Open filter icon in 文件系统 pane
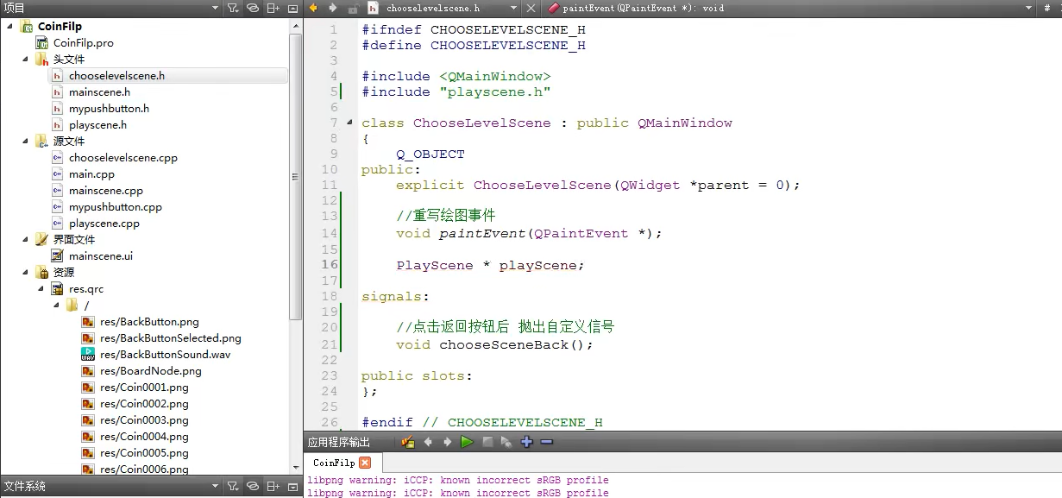This screenshot has width=1062, height=498. click(233, 487)
